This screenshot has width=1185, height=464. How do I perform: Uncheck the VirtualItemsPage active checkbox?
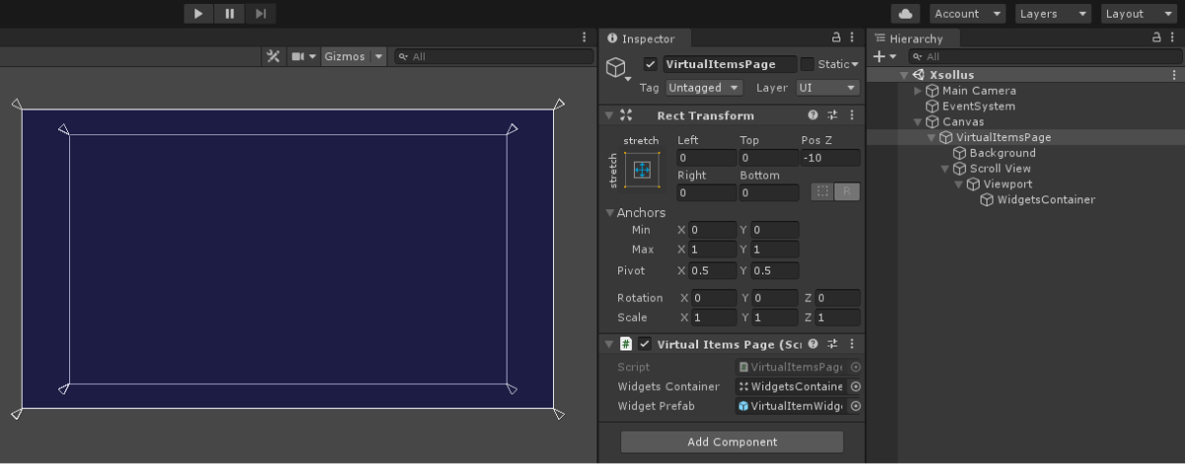[x=650, y=64]
